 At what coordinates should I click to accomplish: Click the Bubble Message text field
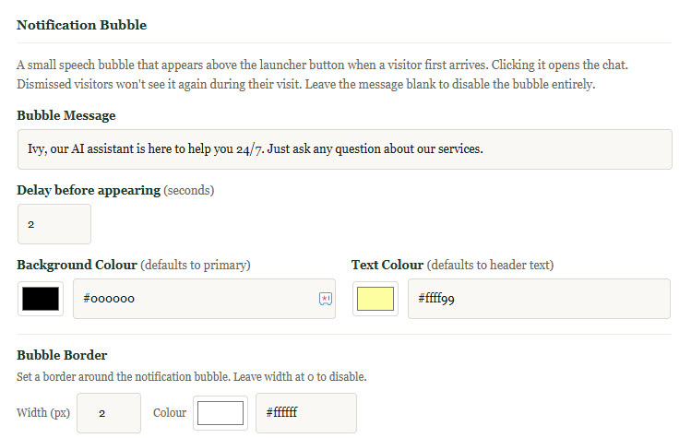click(x=344, y=148)
